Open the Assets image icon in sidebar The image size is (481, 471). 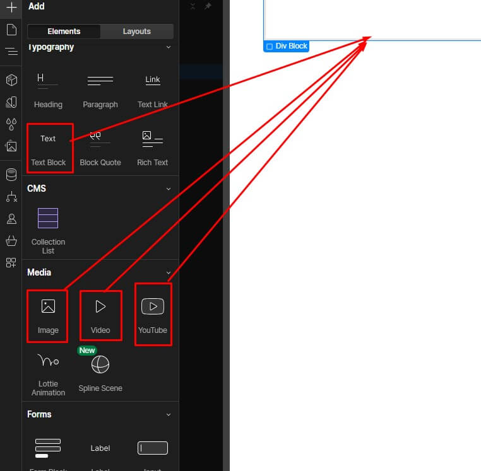[x=11, y=146]
